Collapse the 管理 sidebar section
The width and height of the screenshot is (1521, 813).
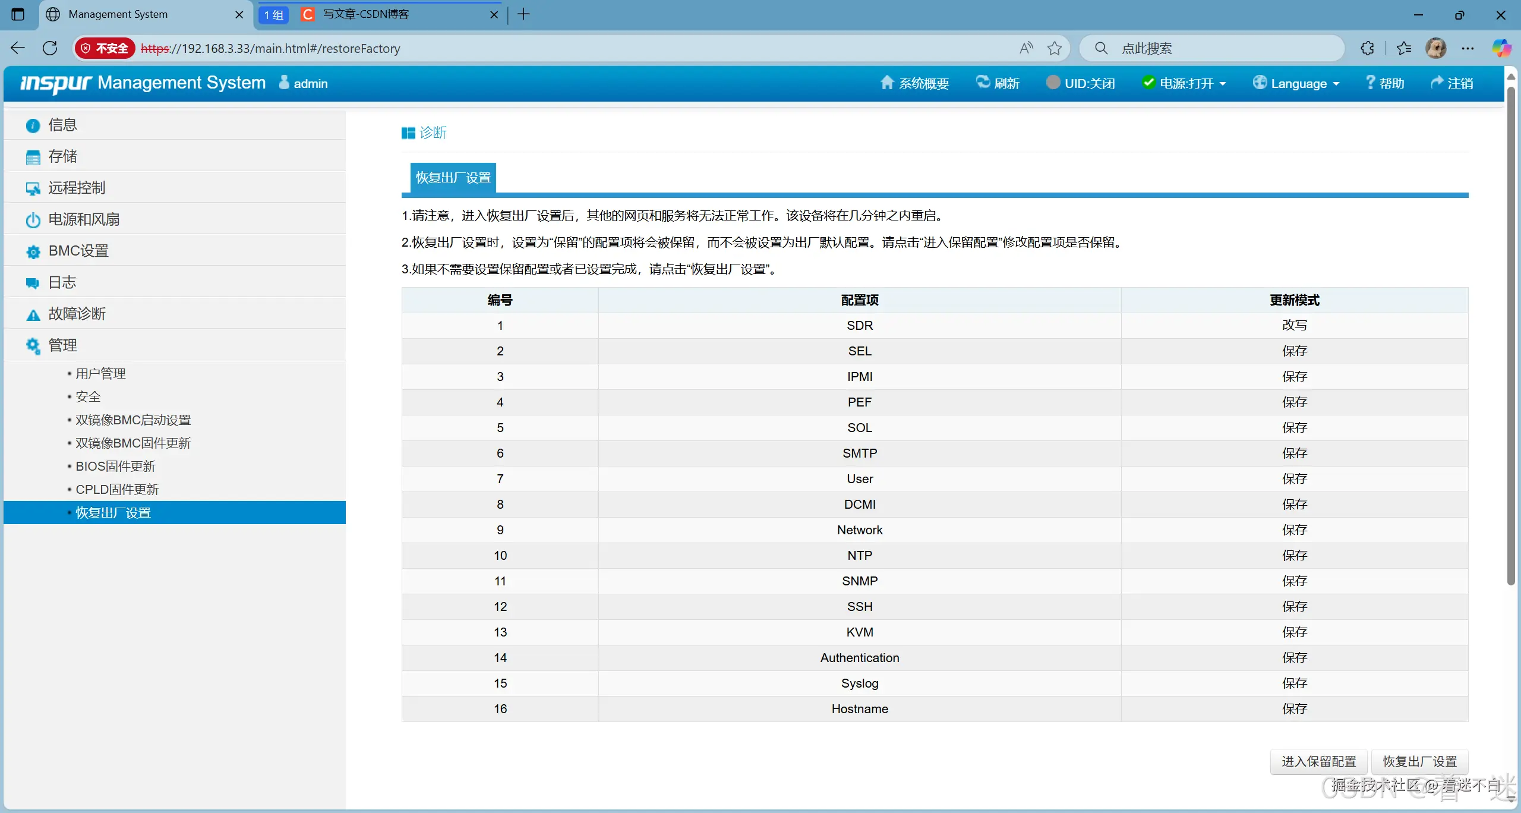62,345
